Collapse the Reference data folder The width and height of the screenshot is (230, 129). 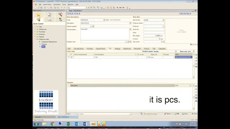click(35, 39)
